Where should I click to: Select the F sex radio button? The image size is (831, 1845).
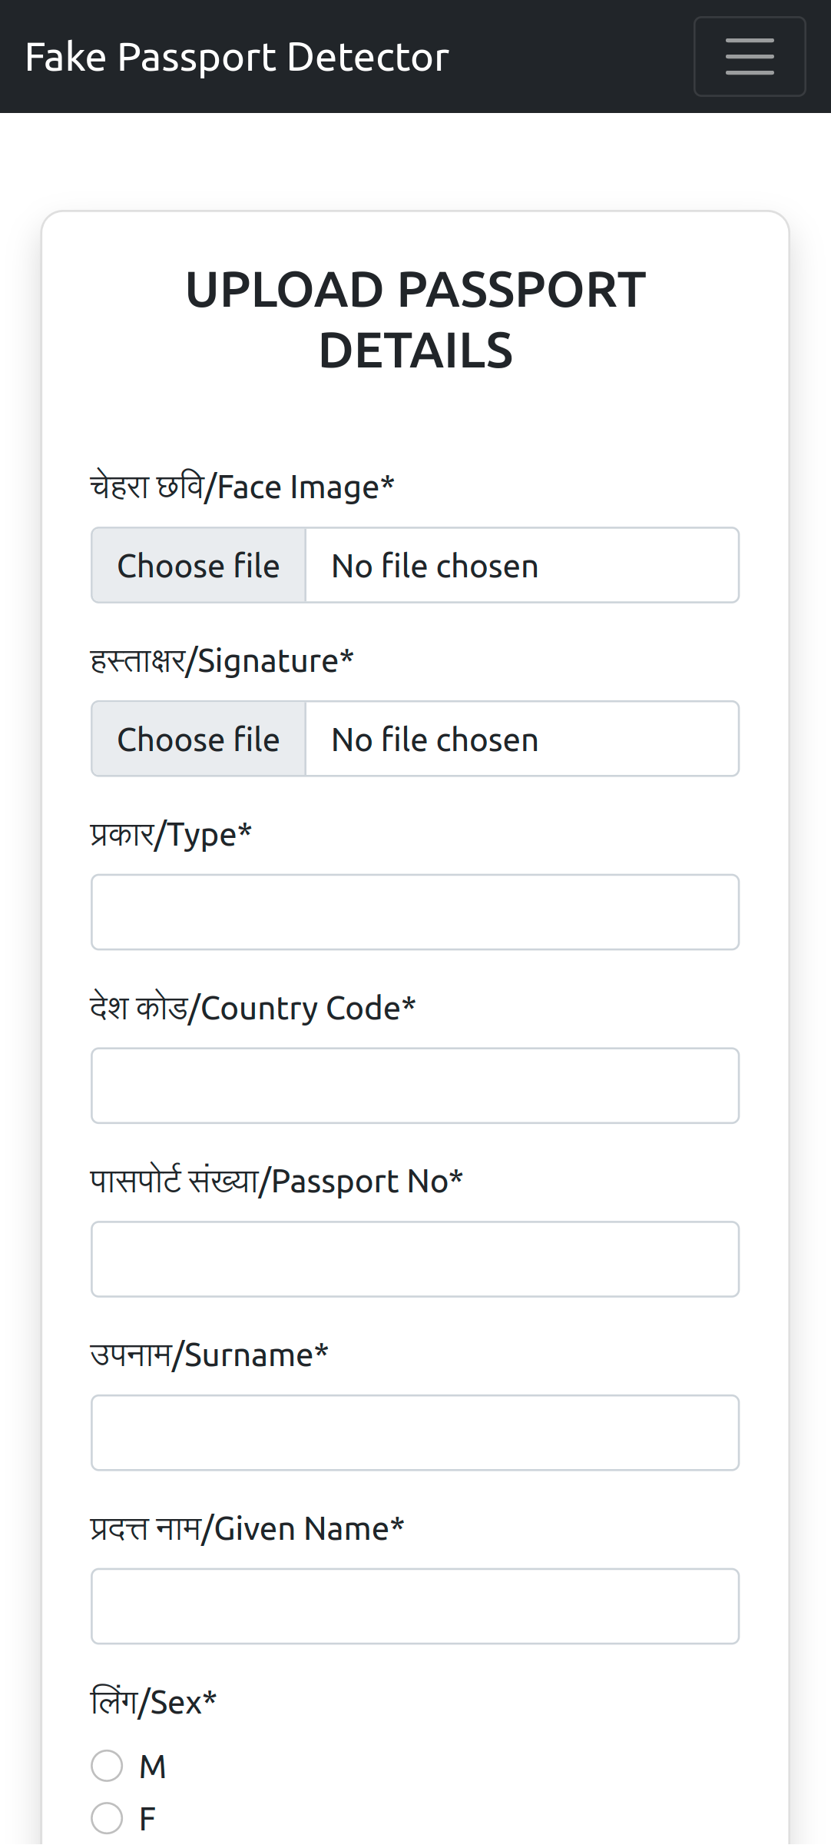pos(107,1818)
